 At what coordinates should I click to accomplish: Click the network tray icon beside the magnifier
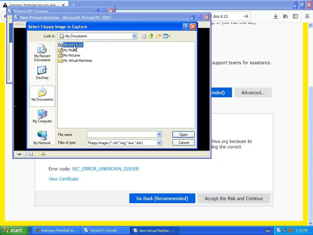pos(285,231)
